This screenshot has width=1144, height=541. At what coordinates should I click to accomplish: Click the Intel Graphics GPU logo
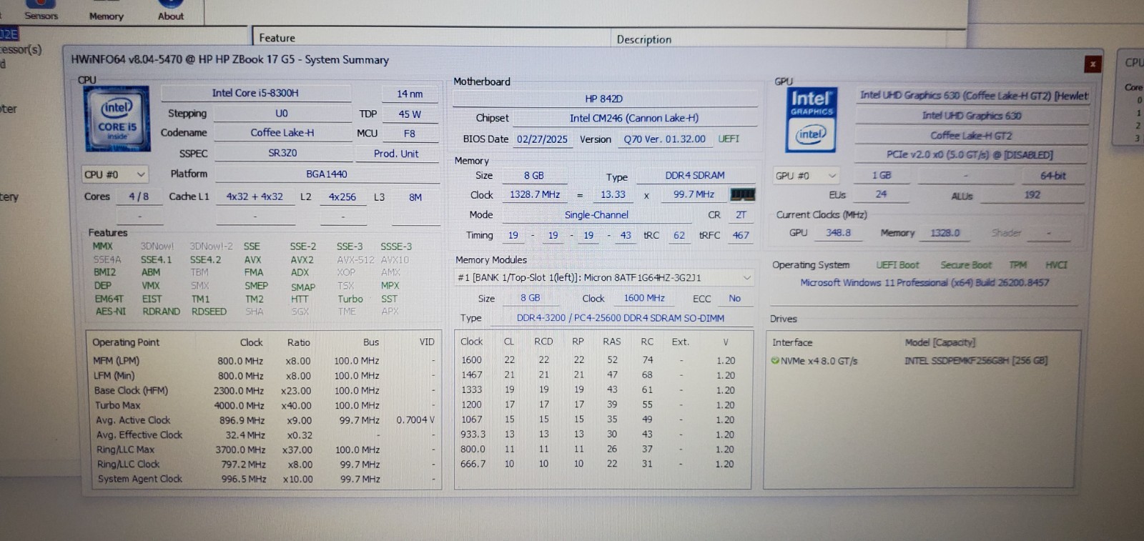point(811,120)
